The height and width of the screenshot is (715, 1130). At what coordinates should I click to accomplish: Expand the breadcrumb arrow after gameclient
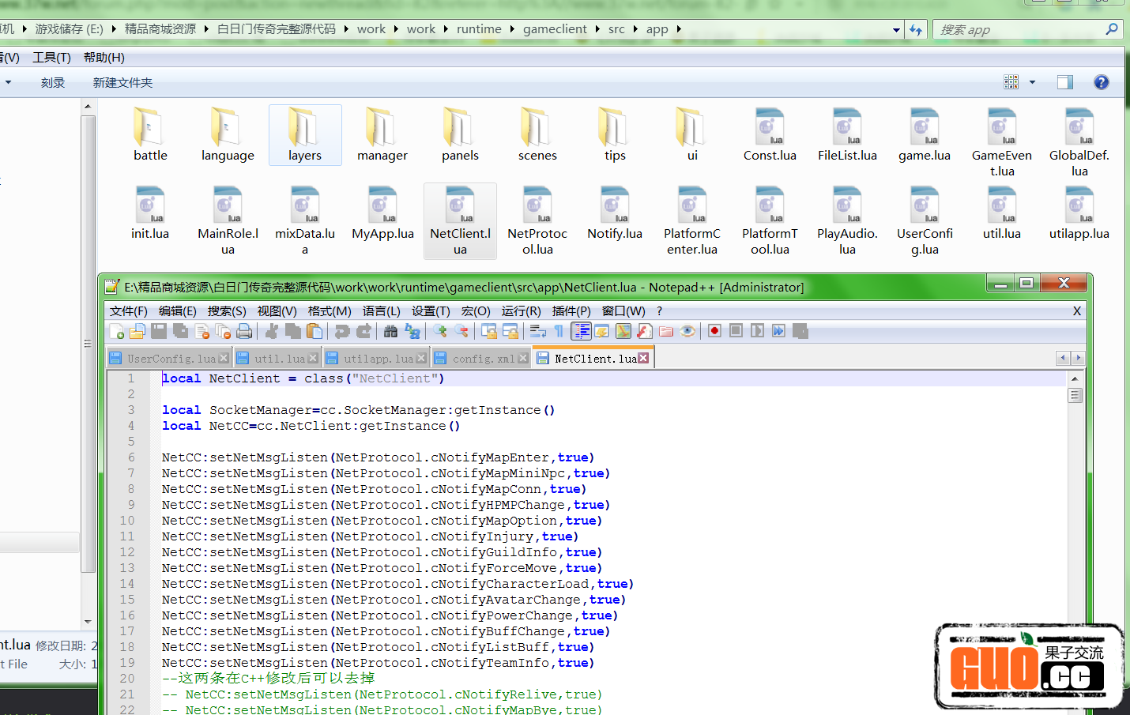(597, 29)
